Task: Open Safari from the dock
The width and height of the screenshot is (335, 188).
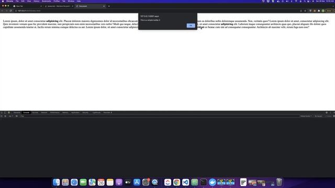Action: 74,182
